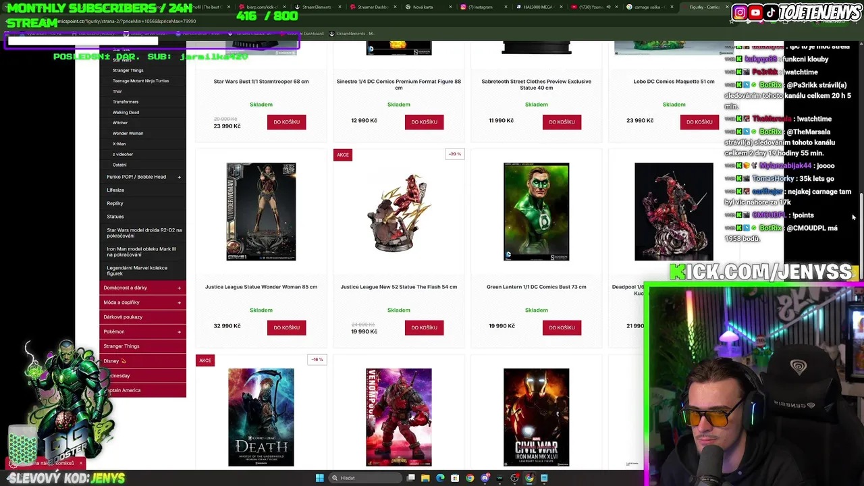Image resolution: width=864 pixels, height=486 pixels.
Task: Open the Wonder Woman statue image
Action: pos(261,211)
